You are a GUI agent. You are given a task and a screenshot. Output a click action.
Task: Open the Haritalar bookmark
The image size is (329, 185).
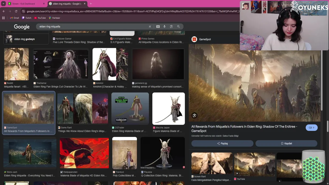54,18
